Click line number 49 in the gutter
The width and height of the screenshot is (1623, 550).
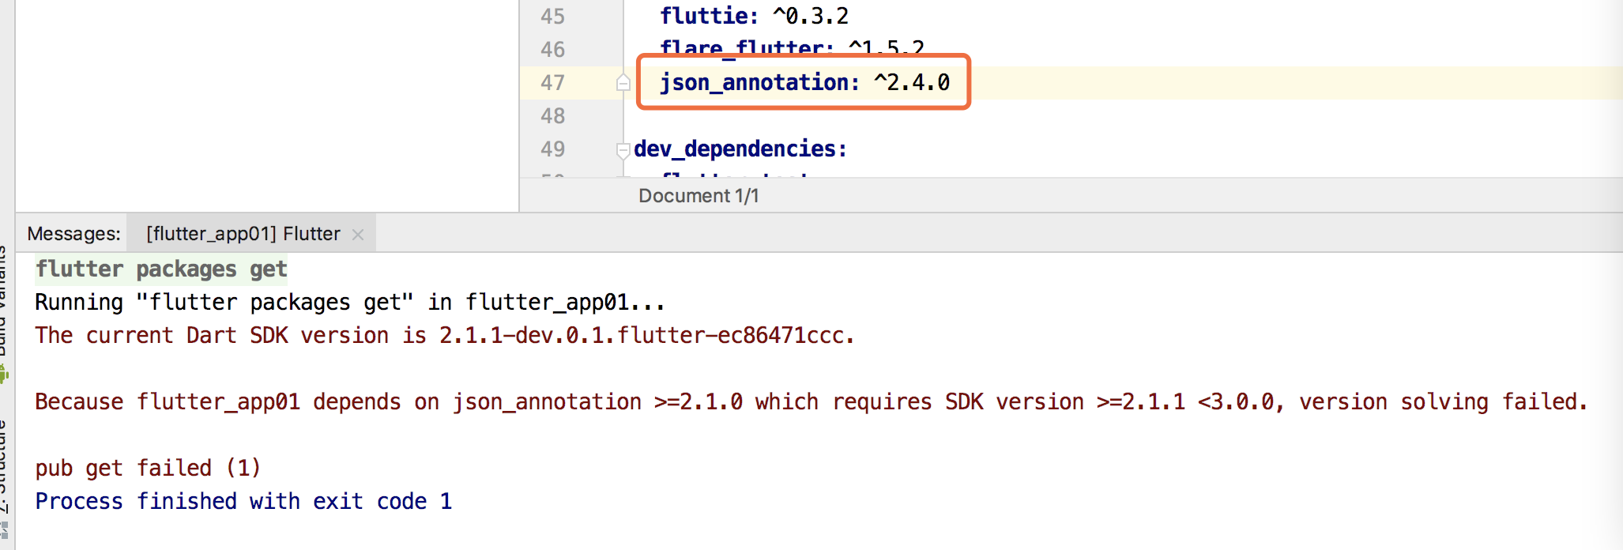pos(552,149)
